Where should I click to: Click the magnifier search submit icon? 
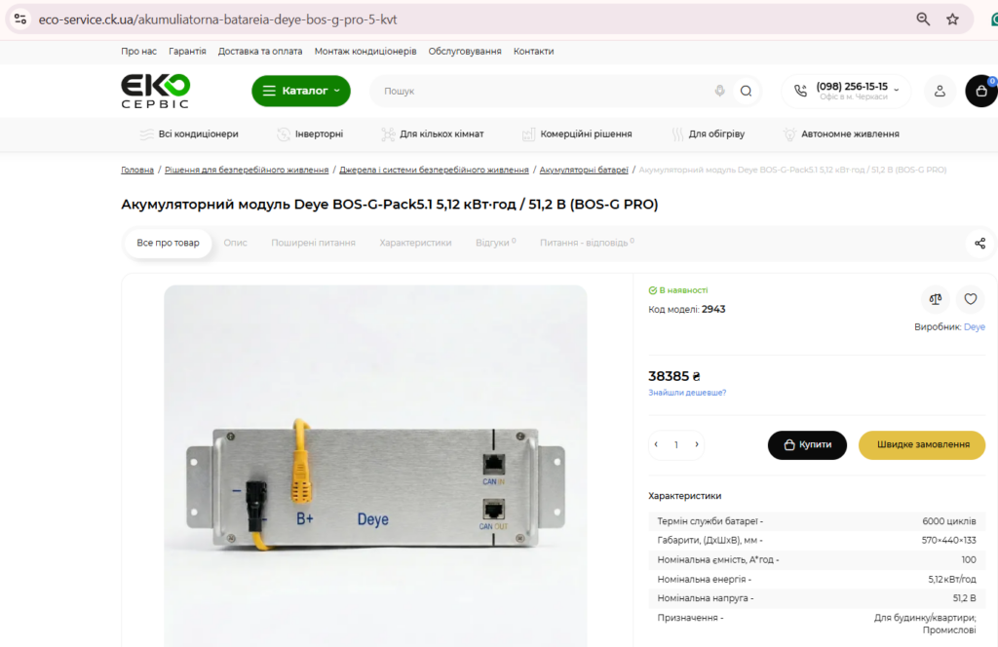(x=746, y=91)
